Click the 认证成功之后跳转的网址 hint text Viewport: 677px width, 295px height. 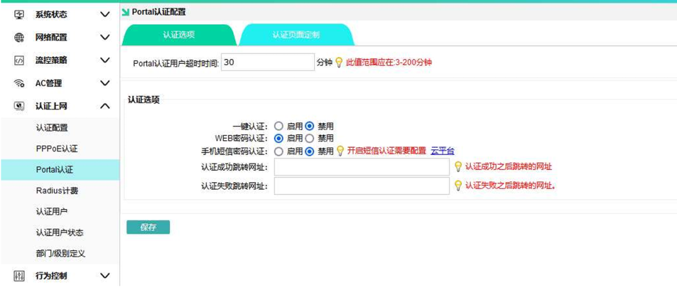pyautogui.click(x=508, y=167)
